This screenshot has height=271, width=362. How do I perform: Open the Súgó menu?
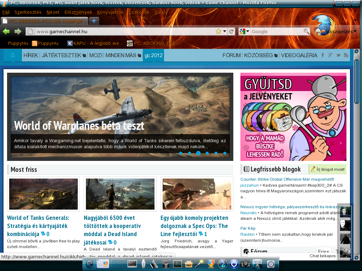point(160,12)
